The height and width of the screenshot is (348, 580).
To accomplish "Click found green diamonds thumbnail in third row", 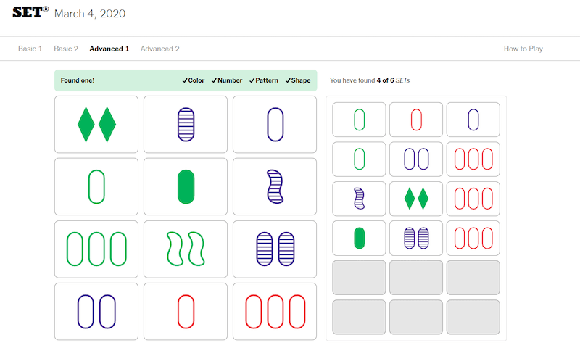I will coord(416,199).
